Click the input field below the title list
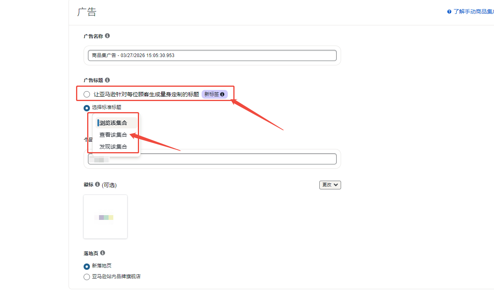 coord(222,159)
